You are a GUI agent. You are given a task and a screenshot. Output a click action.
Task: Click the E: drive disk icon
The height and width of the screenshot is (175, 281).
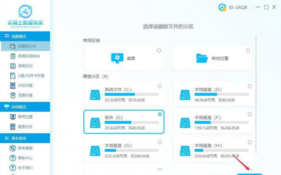(x=95, y=123)
